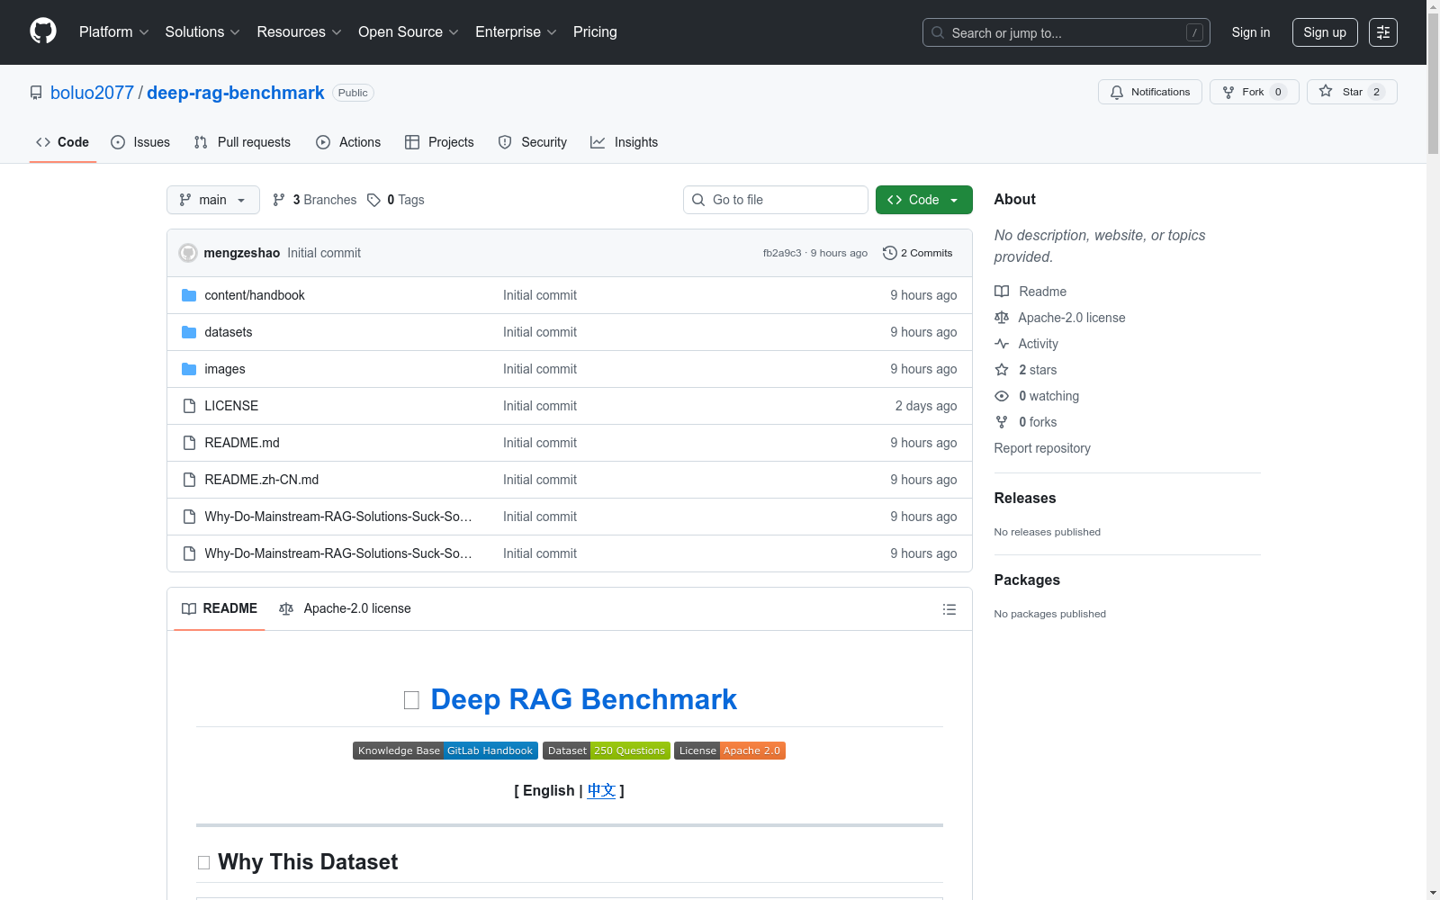This screenshot has height=900, width=1440.
Task: Expand the Platform menu
Action: (x=114, y=32)
